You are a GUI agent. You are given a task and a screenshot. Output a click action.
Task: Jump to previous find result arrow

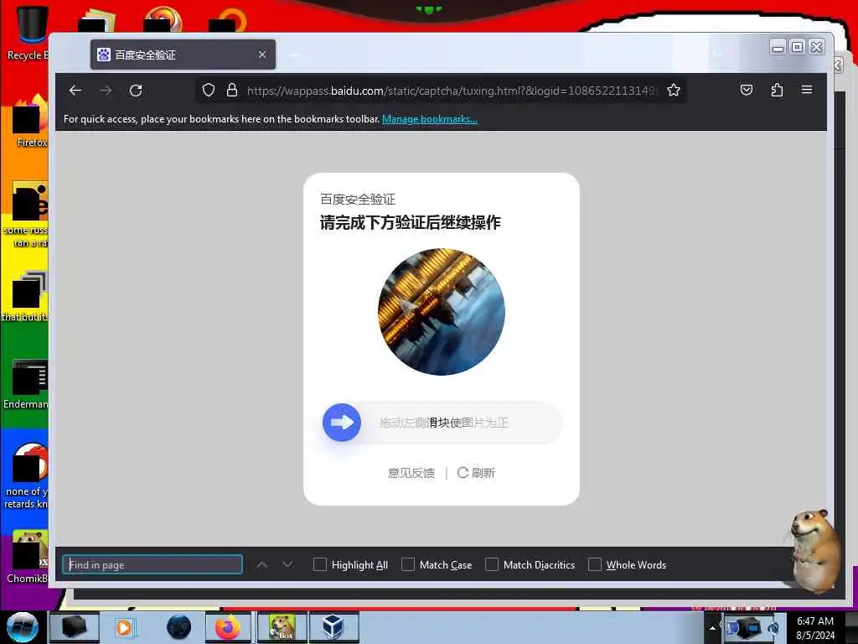pos(262,564)
